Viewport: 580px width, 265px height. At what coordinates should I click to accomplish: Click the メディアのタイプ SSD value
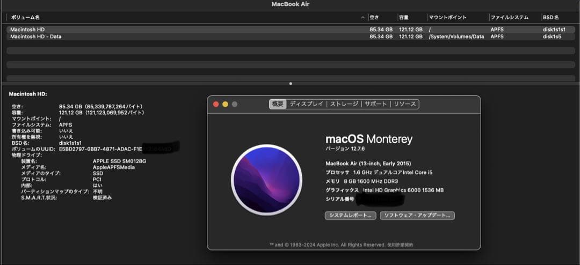pos(98,173)
